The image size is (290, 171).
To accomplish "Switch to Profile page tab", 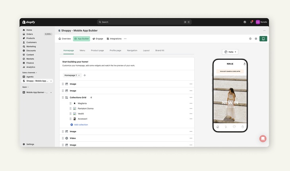I will (x=116, y=51).
